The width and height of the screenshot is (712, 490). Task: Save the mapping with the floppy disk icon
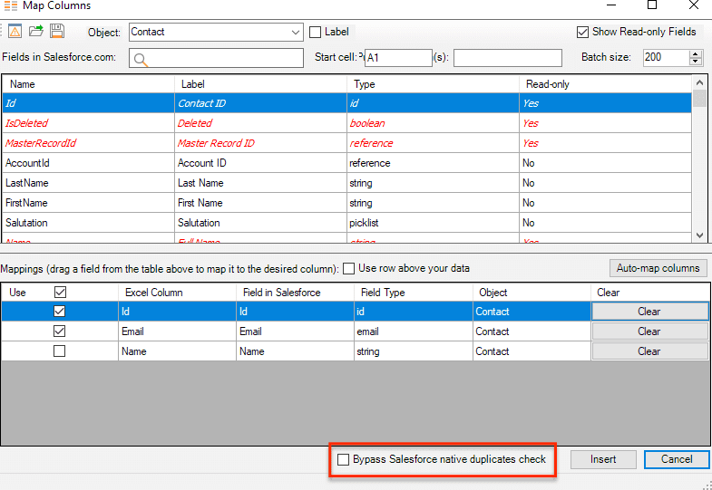[x=56, y=32]
